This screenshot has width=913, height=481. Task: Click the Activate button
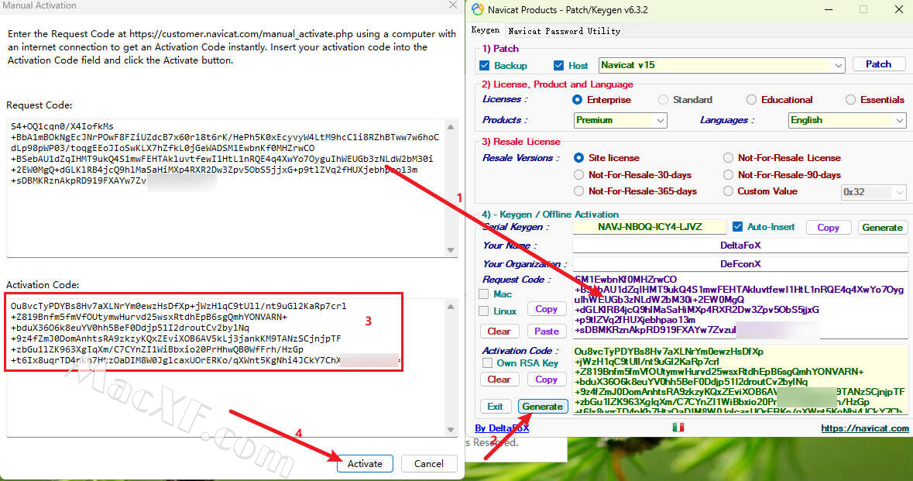pyautogui.click(x=365, y=464)
